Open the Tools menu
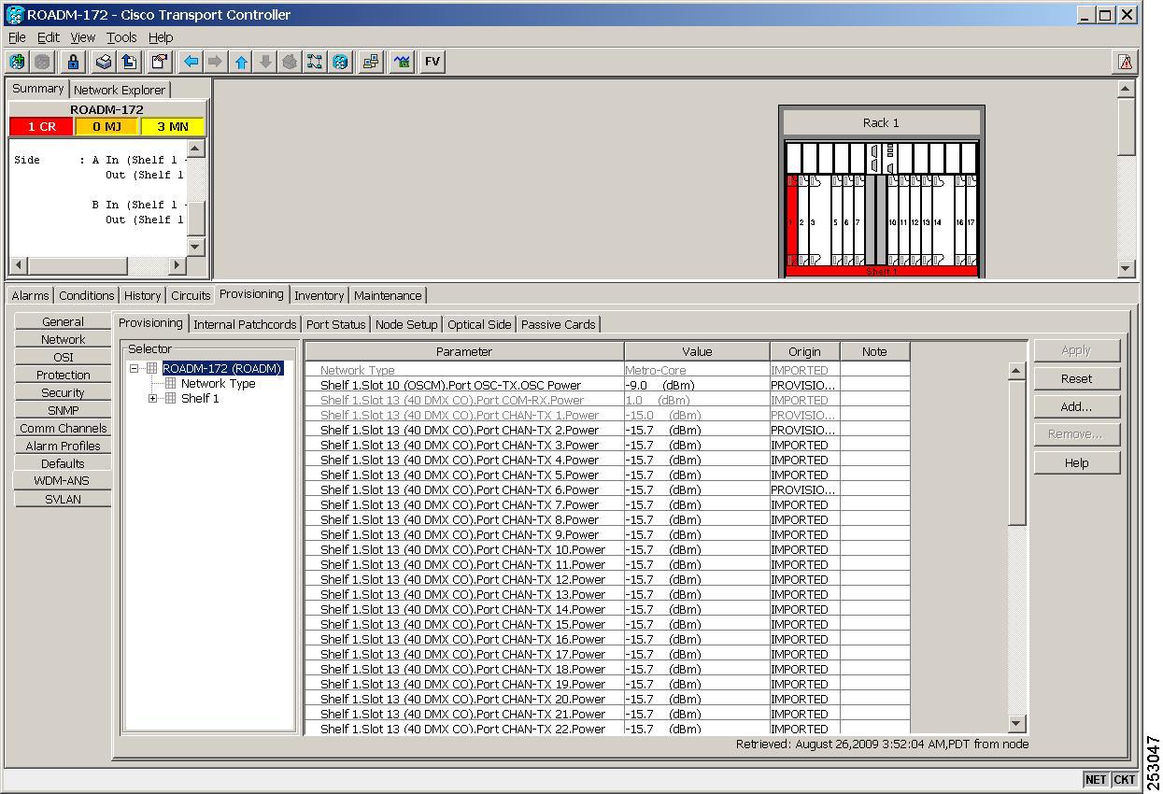This screenshot has height=794, width=1163. pos(121,37)
